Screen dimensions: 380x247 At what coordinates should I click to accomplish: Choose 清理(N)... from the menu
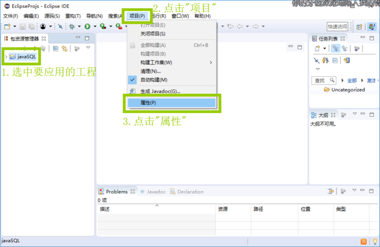[172, 71]
